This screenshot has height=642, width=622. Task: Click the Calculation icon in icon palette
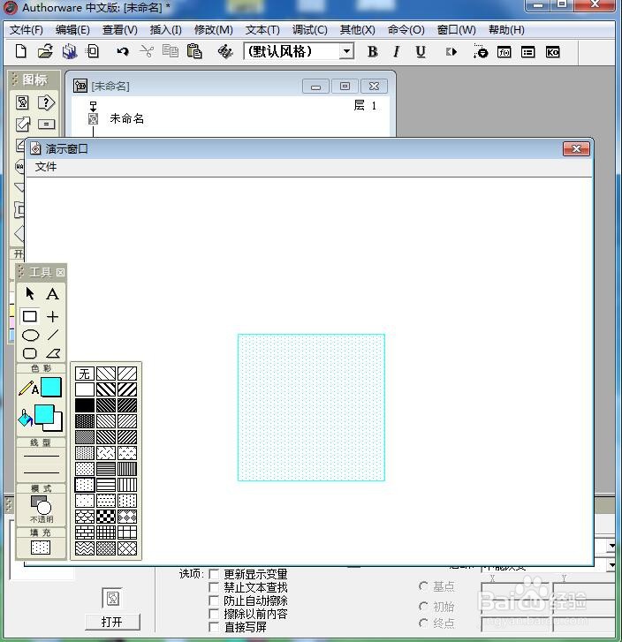(46, 124)
